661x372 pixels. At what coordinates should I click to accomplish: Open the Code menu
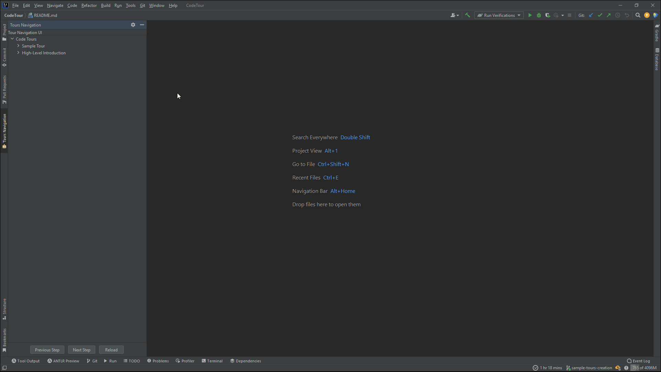(x=72, y=5)
